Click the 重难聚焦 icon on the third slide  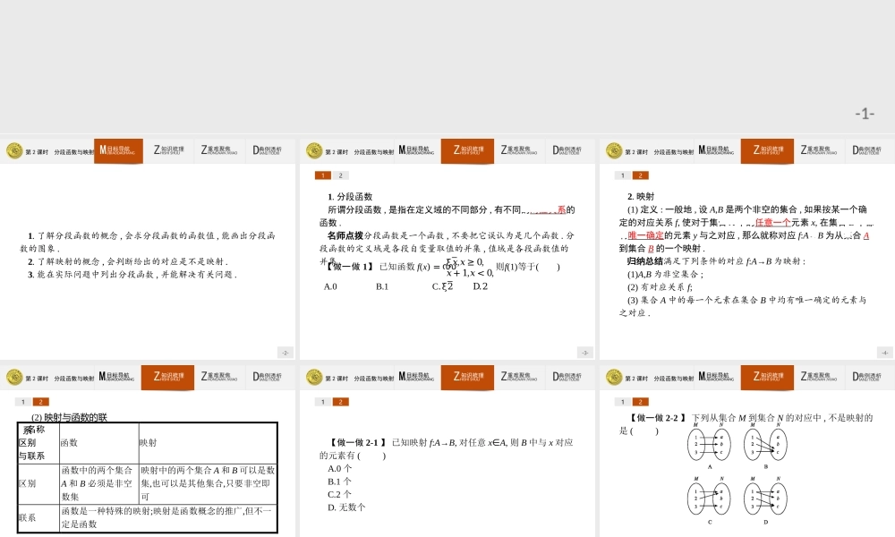(x=816, y=150)
